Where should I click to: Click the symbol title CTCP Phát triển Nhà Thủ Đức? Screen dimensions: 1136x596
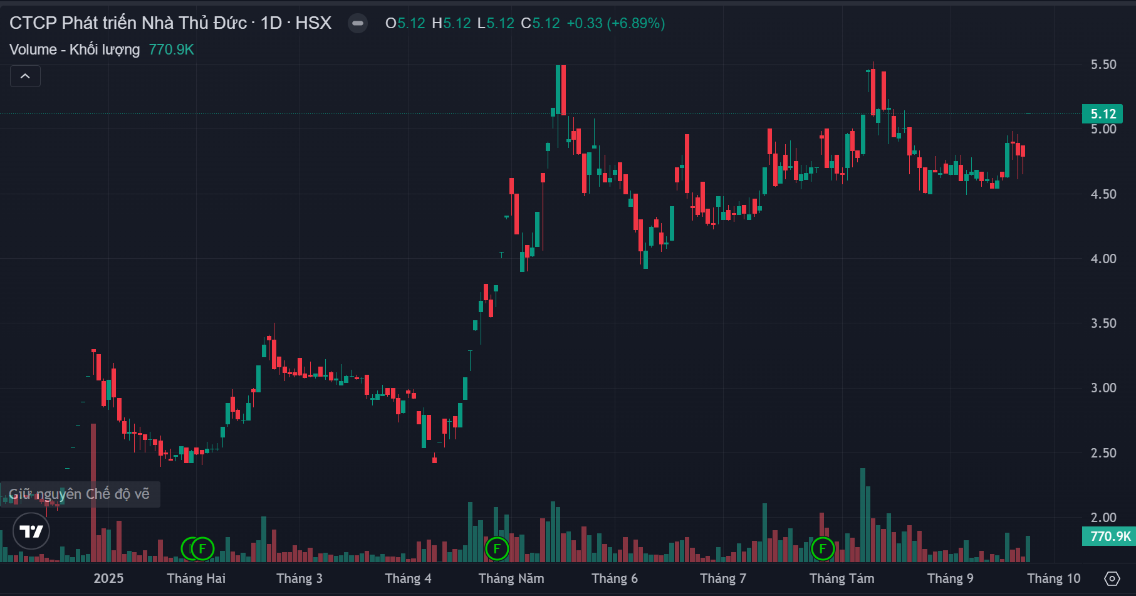click(x=128, y=23)
